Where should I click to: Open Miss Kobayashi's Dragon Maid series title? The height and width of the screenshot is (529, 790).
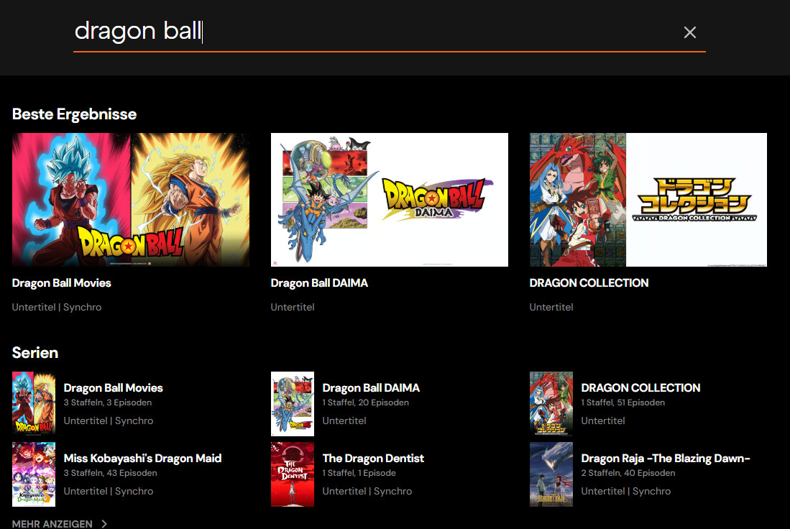coord(142,459)
